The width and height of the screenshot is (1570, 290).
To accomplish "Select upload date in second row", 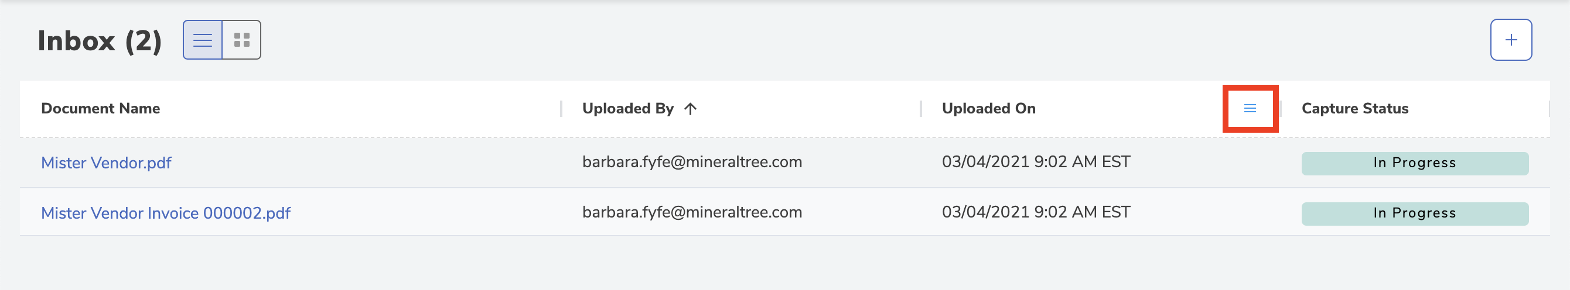I will [x=1036, y=213].
